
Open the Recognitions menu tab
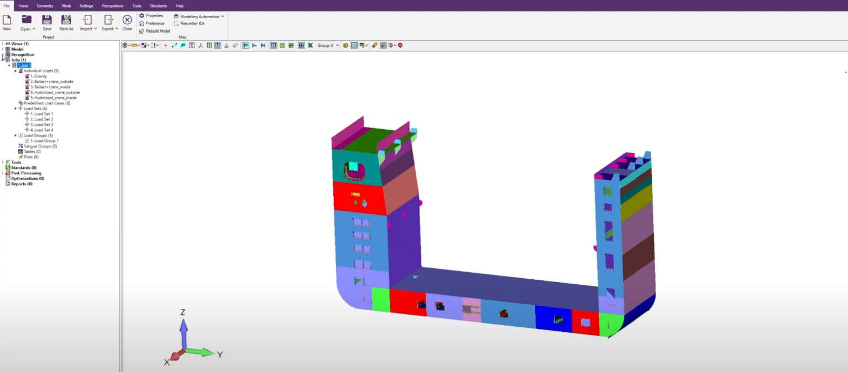(x=112, y=6)
